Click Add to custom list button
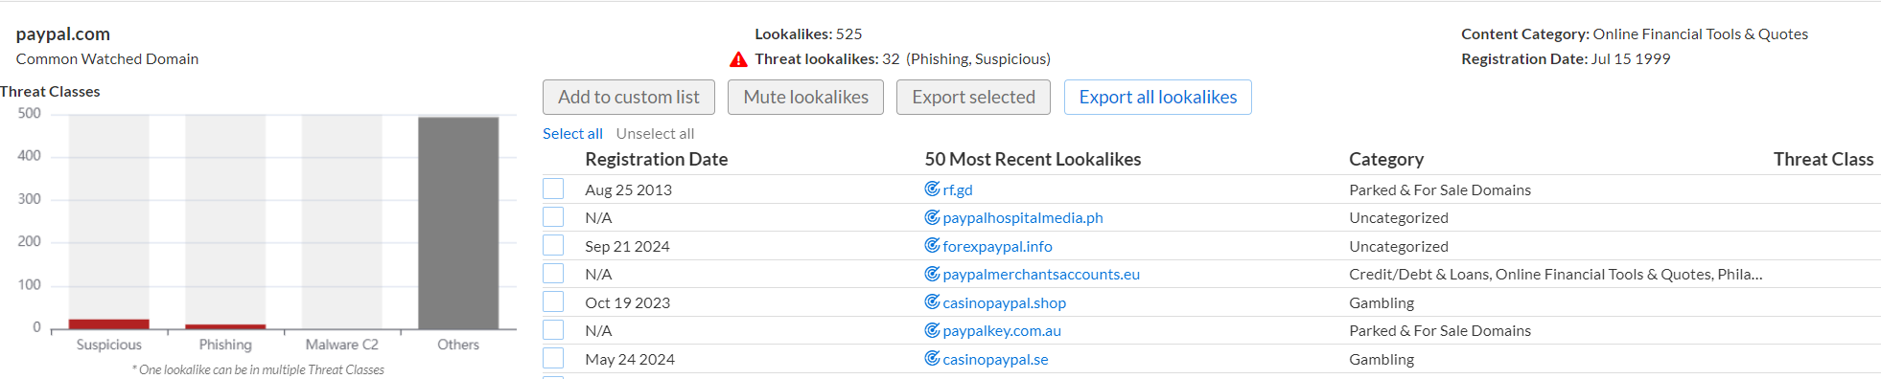The width and height of the screenshot is (1881, 379). tap(629, 97)
